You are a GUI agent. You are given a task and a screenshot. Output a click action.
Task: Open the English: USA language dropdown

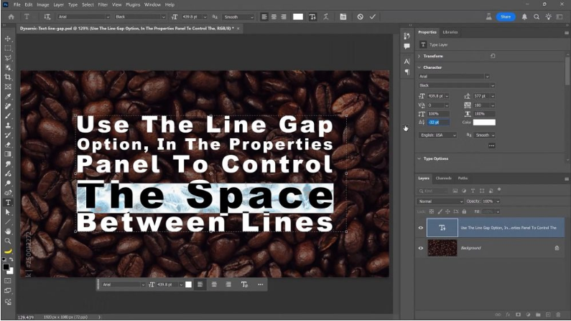pos(437,135)
